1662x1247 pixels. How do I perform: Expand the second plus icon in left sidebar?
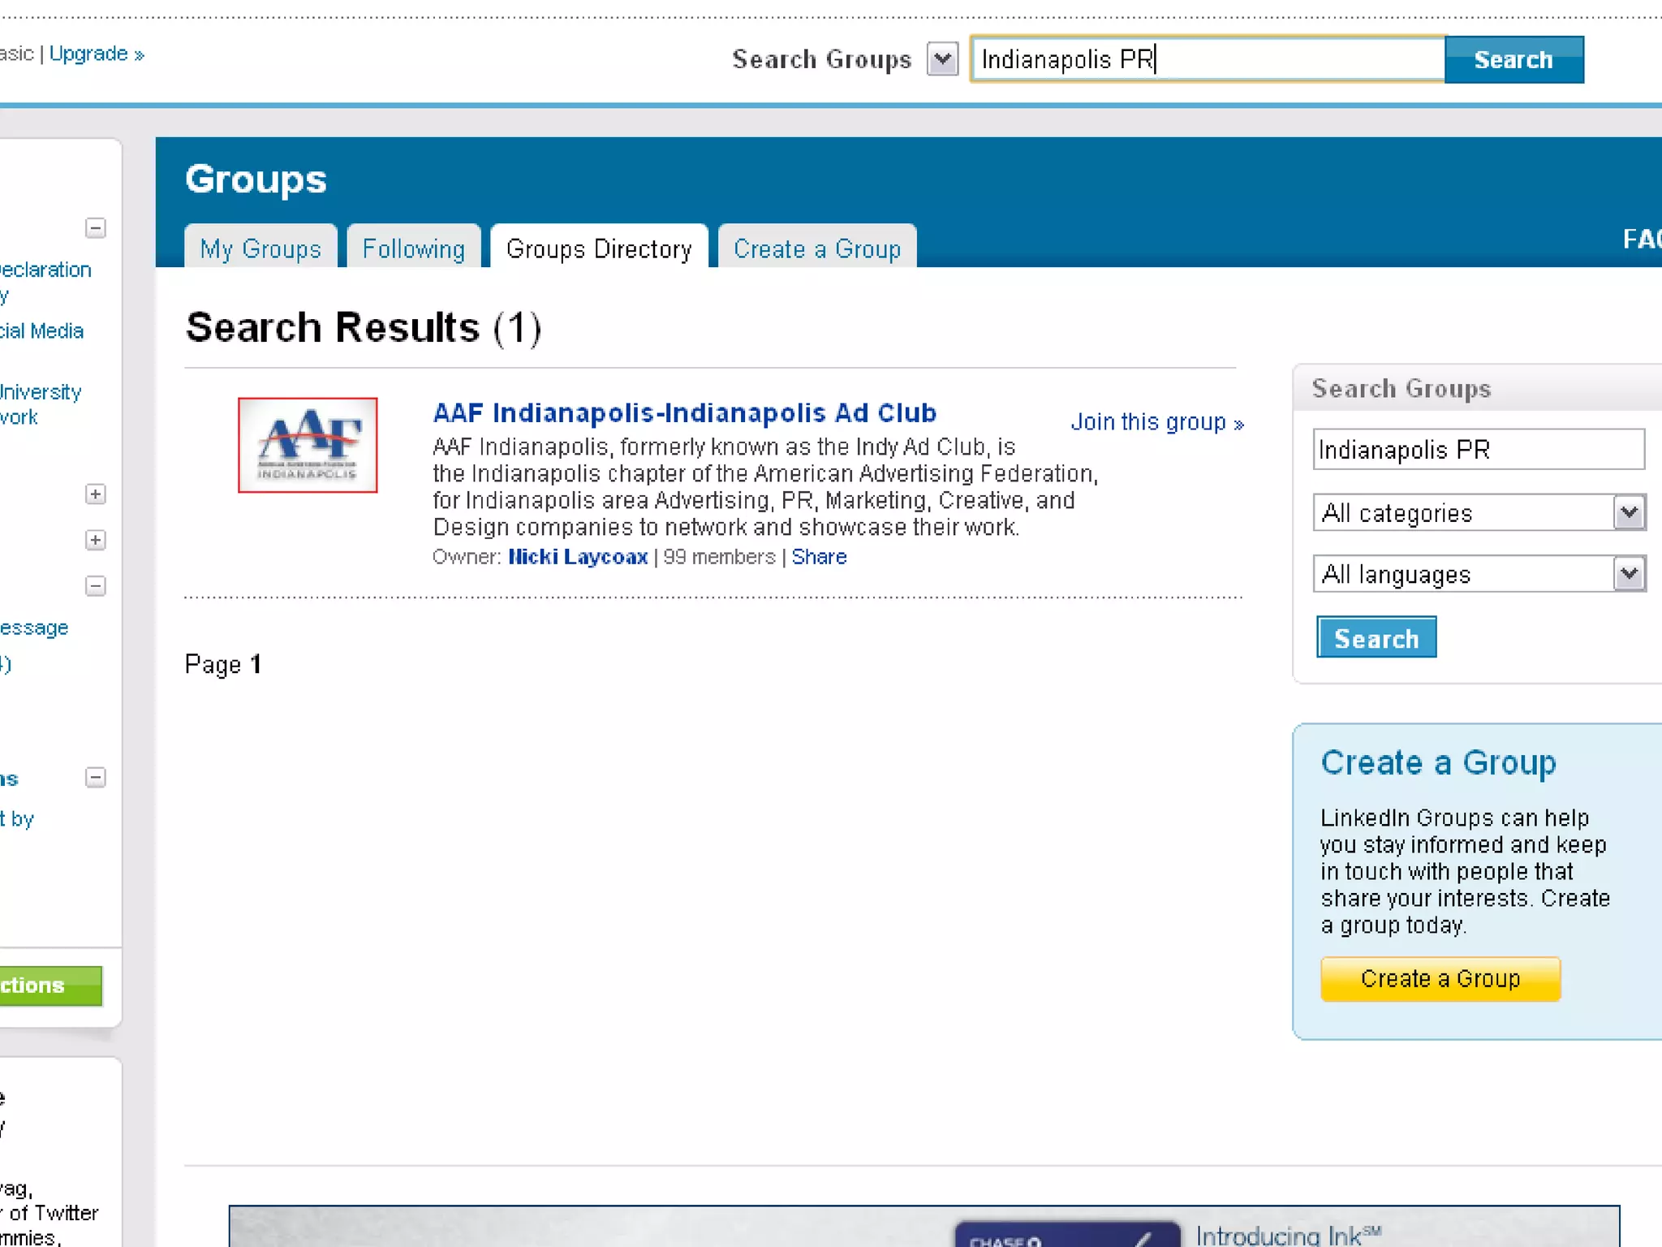95,540
